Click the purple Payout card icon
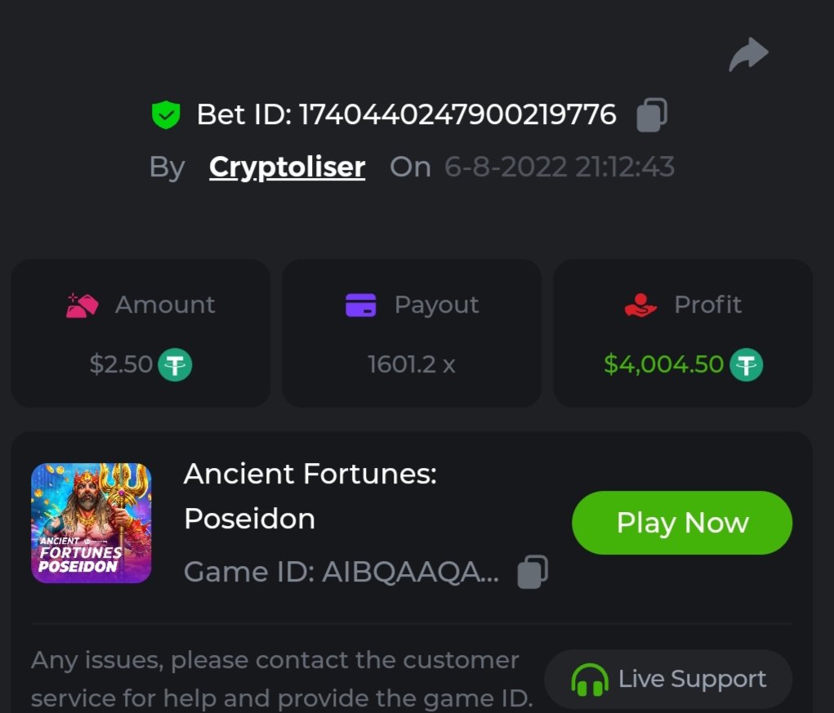The width and height of the screenshot is (834, 713). coord(360,305)
